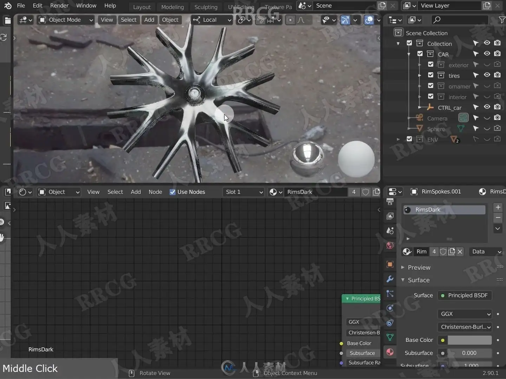Create new scene copy icon
Screen dimensions: 506x379
[x=382, y=6]
